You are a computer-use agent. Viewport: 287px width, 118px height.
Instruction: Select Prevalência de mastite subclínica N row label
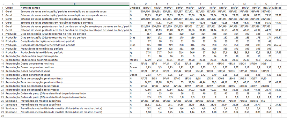click(75, 101)
